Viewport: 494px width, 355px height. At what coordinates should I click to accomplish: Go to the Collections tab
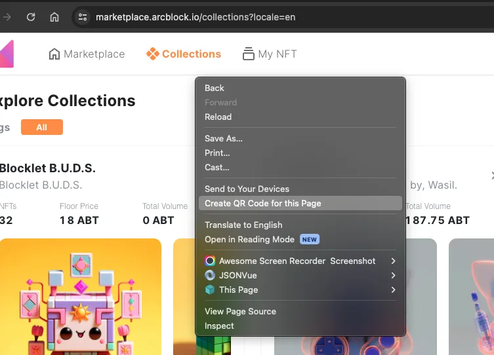(184, 54)
